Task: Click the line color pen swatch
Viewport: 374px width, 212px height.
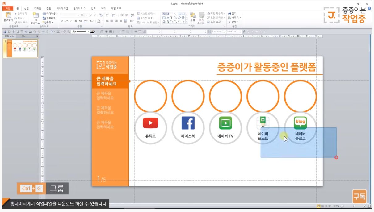Action: click(92, 31)
